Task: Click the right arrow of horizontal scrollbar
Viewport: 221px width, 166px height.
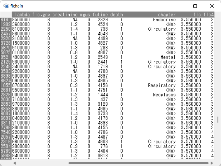Action: 213,163
